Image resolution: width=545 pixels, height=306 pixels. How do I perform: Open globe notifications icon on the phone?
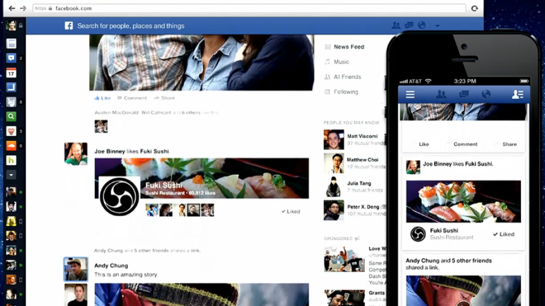(486, 94)
